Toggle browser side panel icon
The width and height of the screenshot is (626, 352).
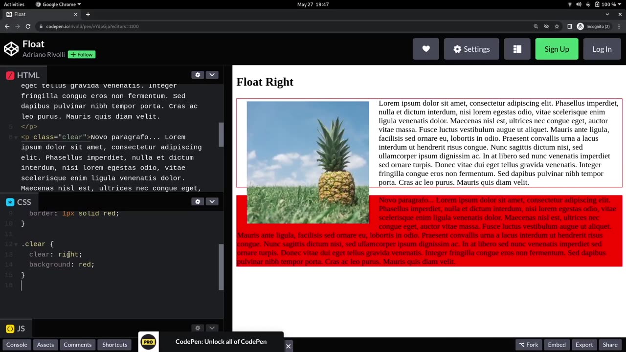coord(570,26)
